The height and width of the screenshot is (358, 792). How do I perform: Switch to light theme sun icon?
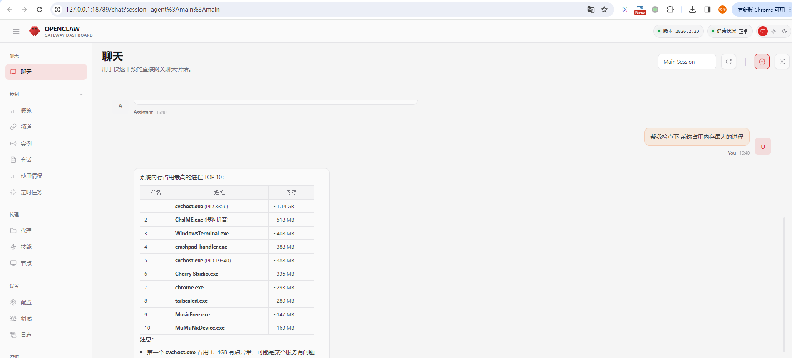tap(774, 31)
